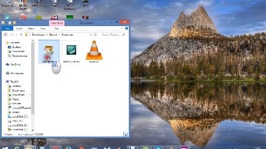Open Recent locations dropdown beside Forward button
The height and width of the screenshot is (149, 266).
17,35
